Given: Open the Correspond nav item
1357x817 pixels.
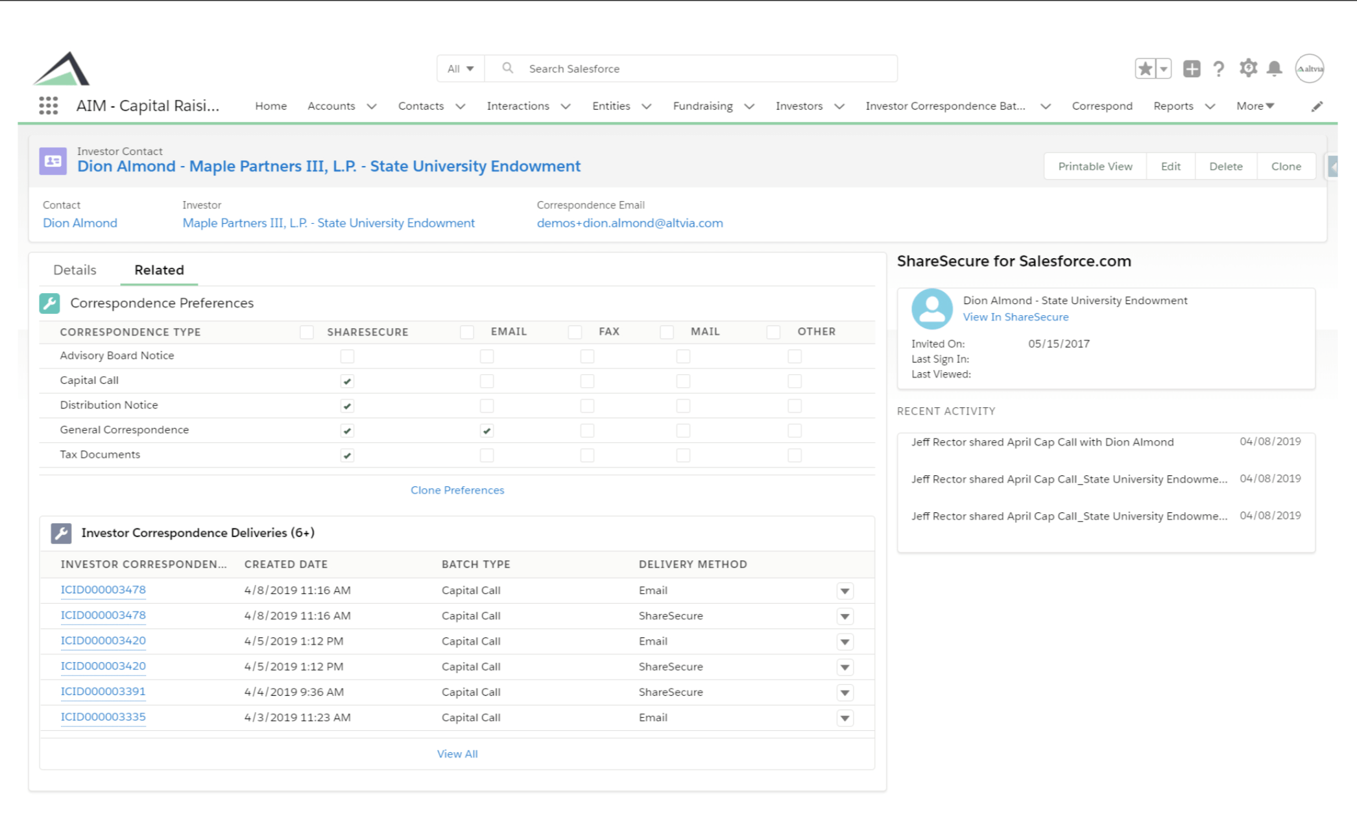Looking at the screenshot, I should (1102, 106).
